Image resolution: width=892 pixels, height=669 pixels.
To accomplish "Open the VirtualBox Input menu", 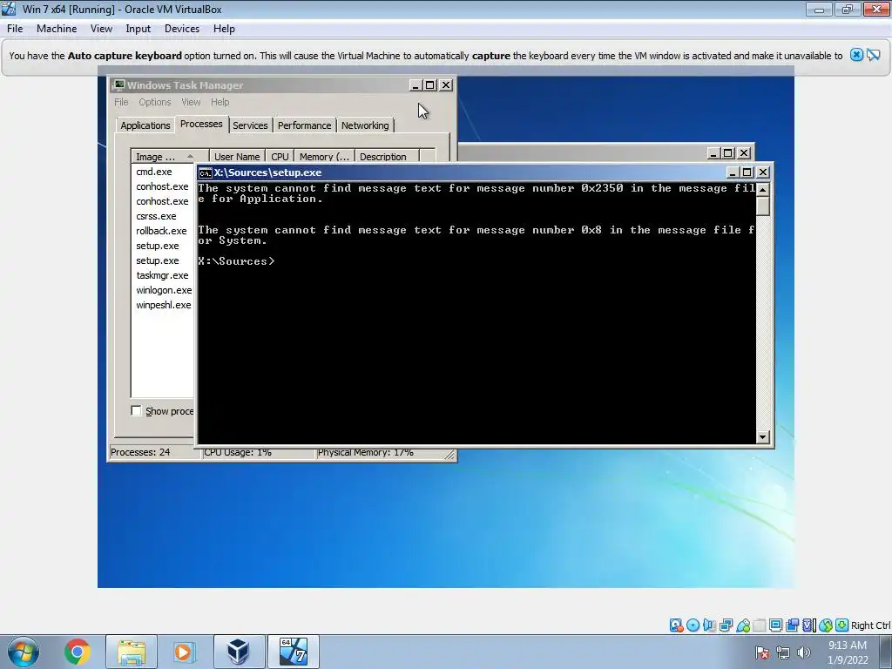I will coord(139,29).
